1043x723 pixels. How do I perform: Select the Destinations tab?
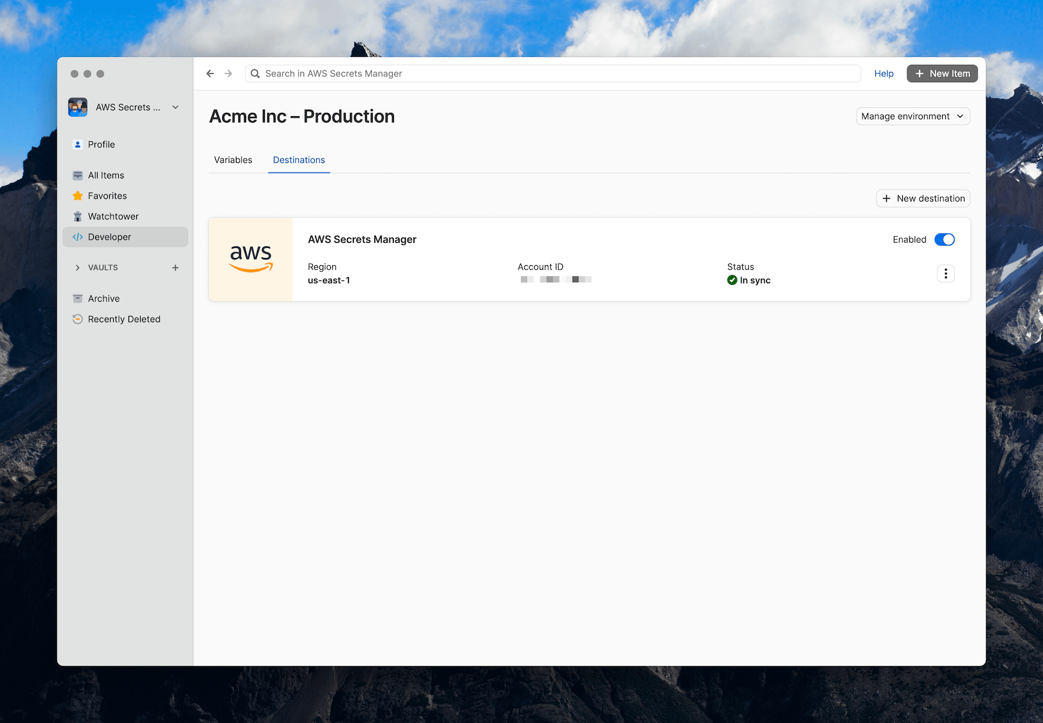pos(298,160)
